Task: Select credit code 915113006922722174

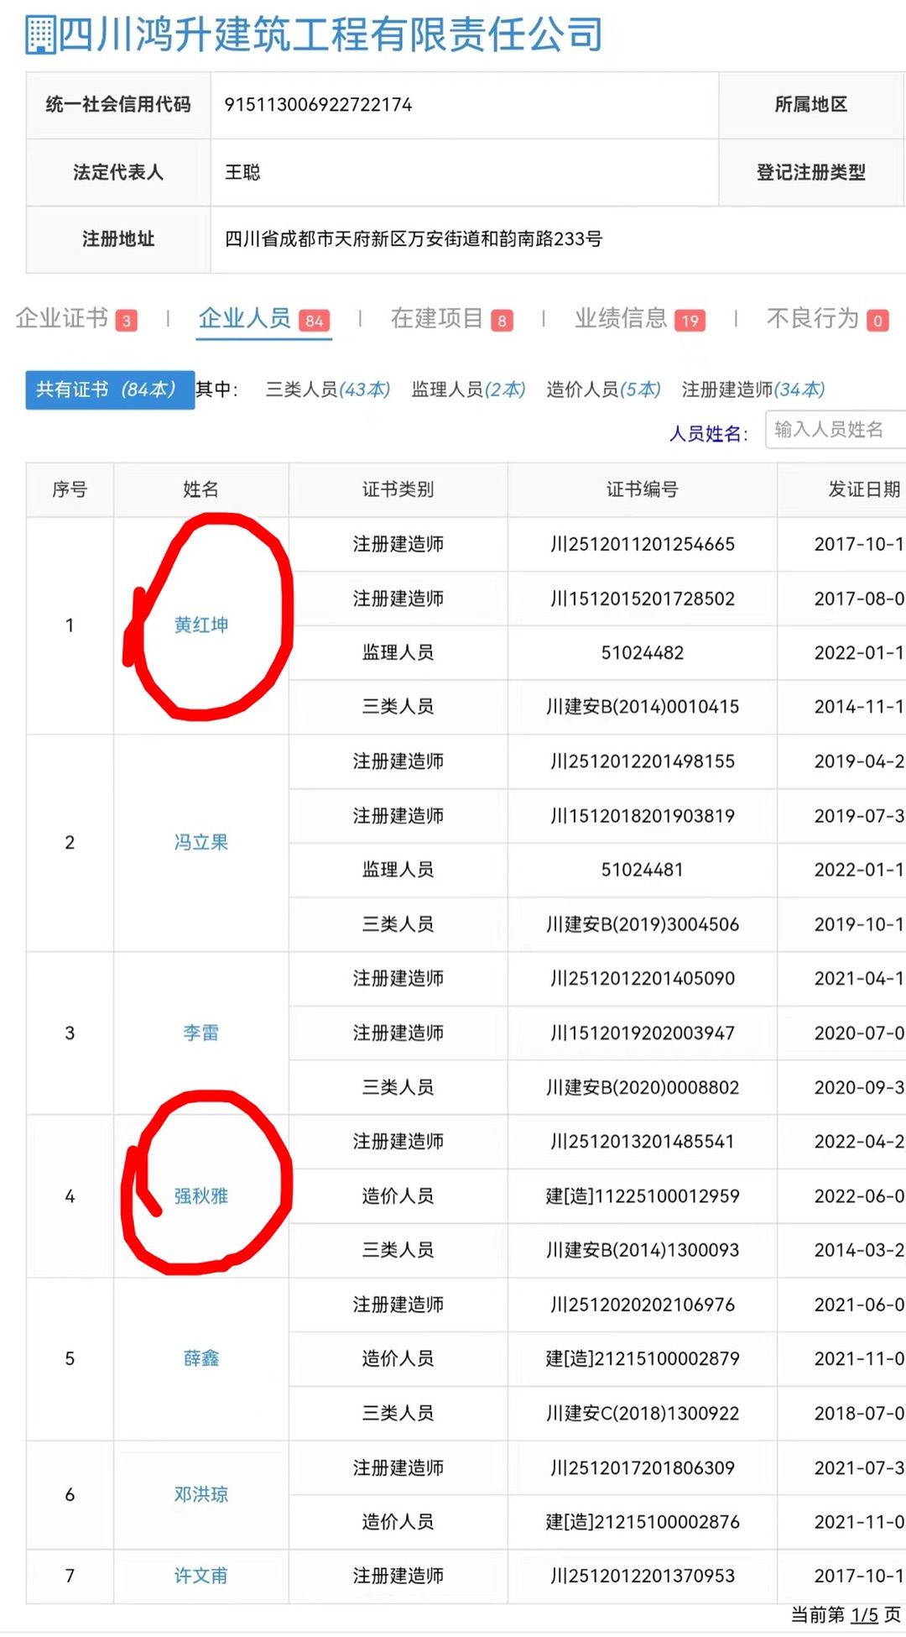Action: (x=318, y=105)
